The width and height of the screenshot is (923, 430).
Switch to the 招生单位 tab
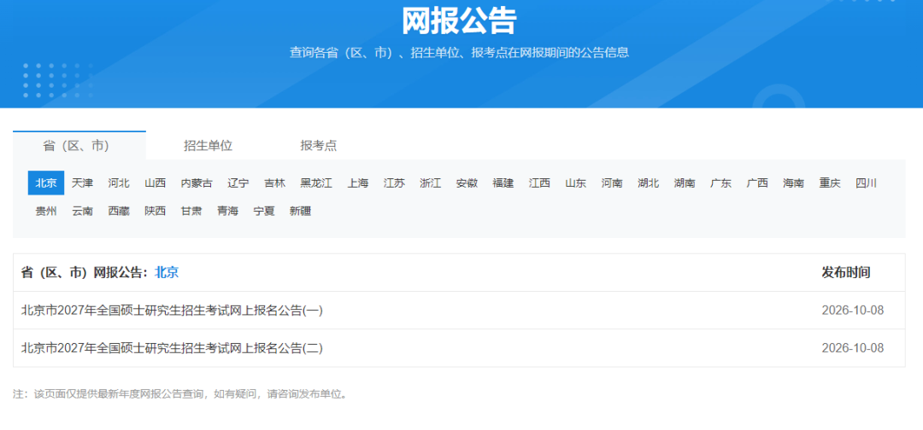coord(208,146)
